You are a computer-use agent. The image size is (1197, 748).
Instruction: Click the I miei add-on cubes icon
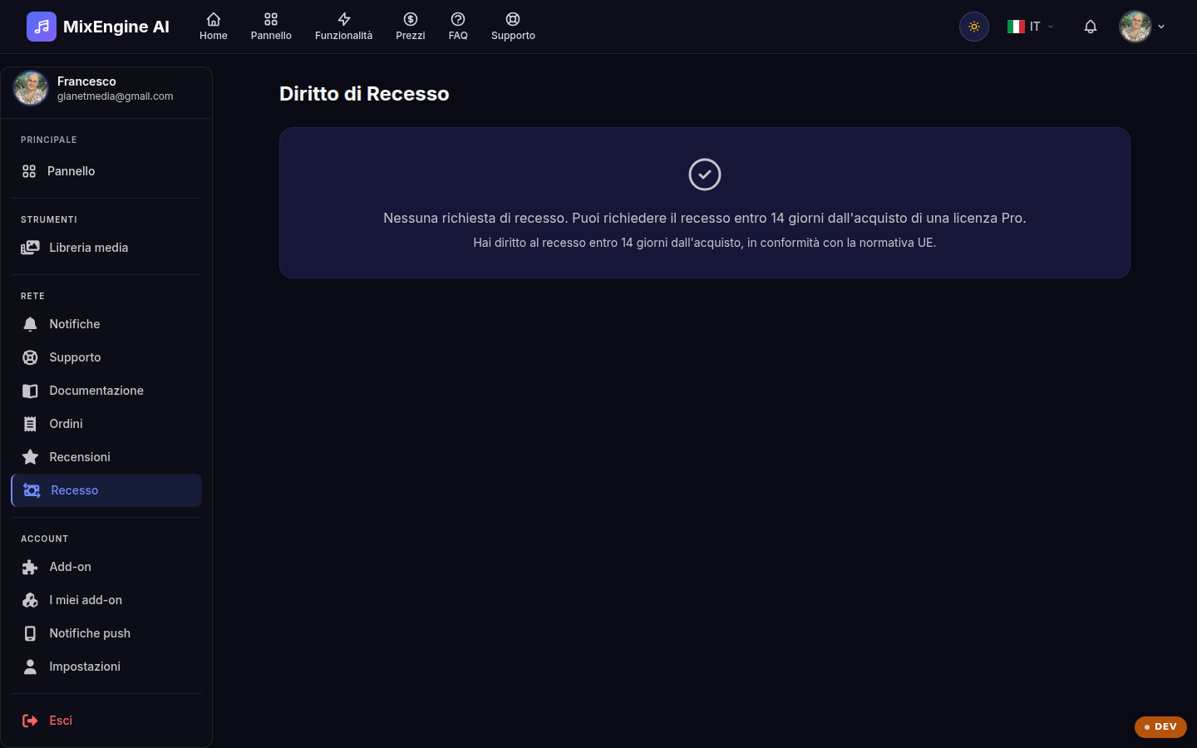(30, 600)
